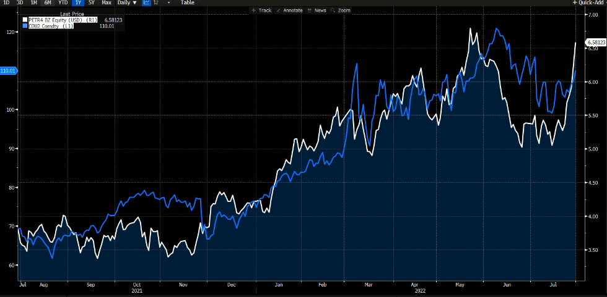This screenshot has width=607, height=297.
Task: Switch chart to 1M range
Action: tap(33, 2)
